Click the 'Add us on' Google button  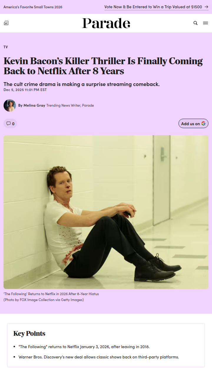click(193, 123)
